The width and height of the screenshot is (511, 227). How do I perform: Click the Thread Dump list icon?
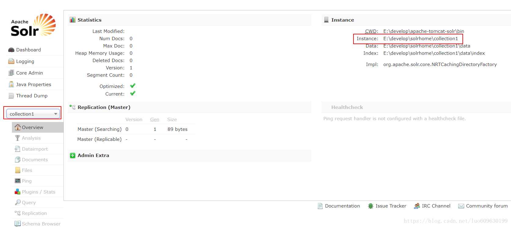click(11, 96)
